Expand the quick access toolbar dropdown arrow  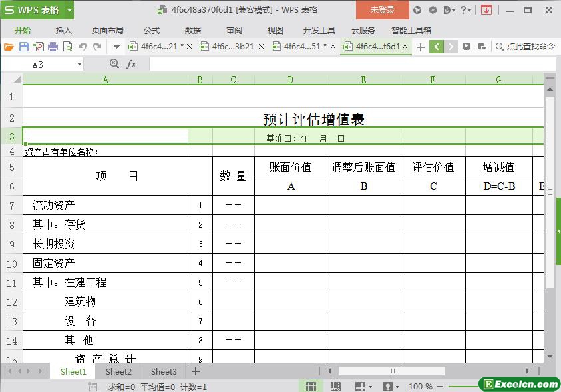116,47
